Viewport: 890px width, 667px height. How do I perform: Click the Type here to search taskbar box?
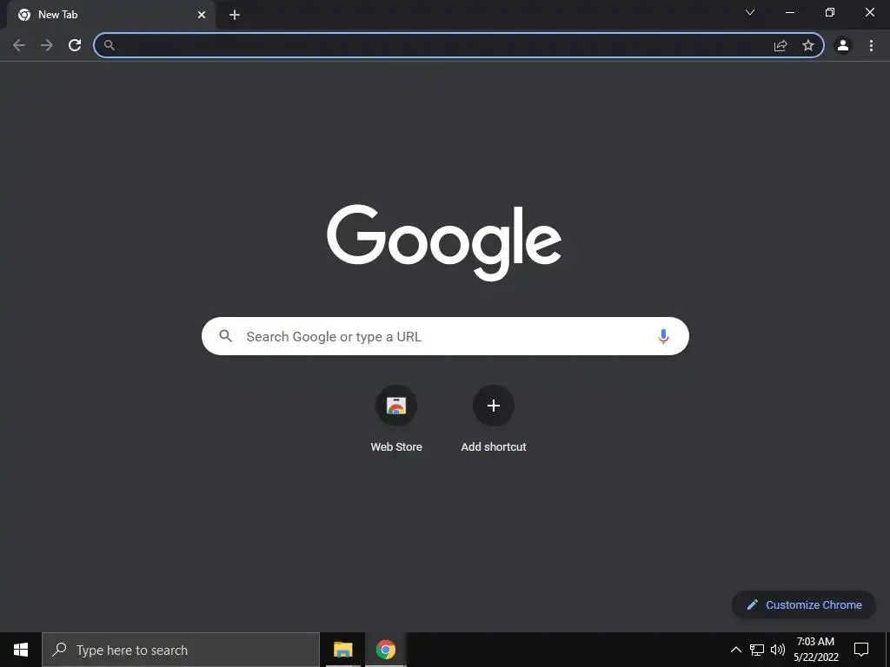click(181, 650)
